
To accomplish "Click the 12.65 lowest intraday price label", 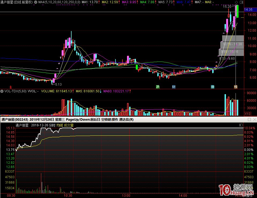I will (10, 167).
